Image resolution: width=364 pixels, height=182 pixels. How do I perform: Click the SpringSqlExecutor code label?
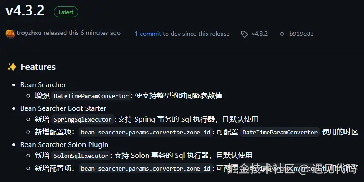point(82,120)
